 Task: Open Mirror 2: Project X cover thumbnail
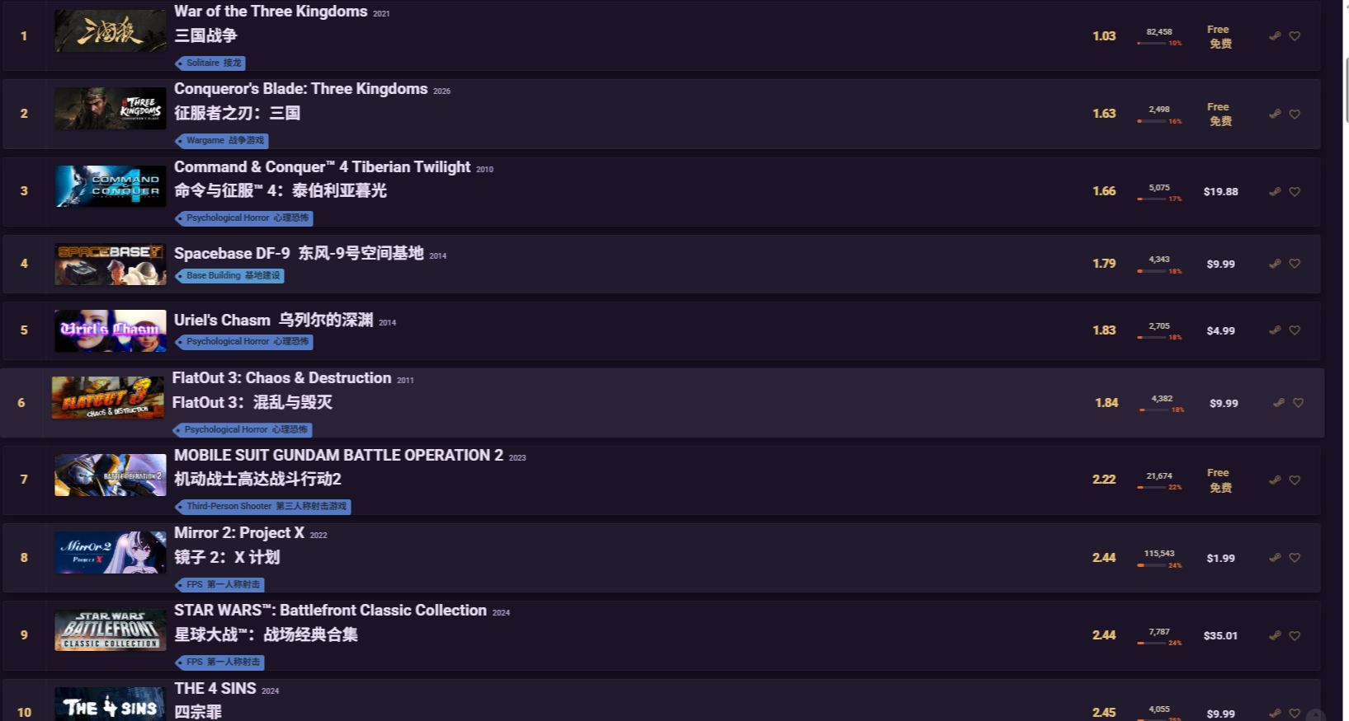(x=111, y=552)
